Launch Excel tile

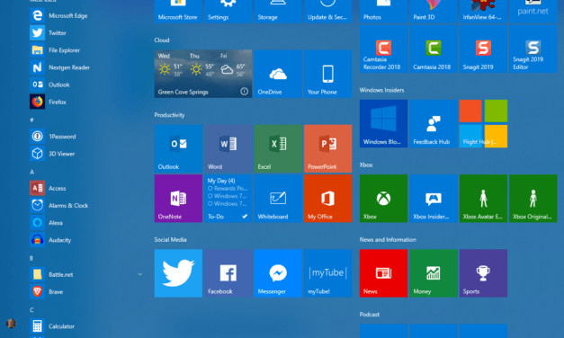278,148
